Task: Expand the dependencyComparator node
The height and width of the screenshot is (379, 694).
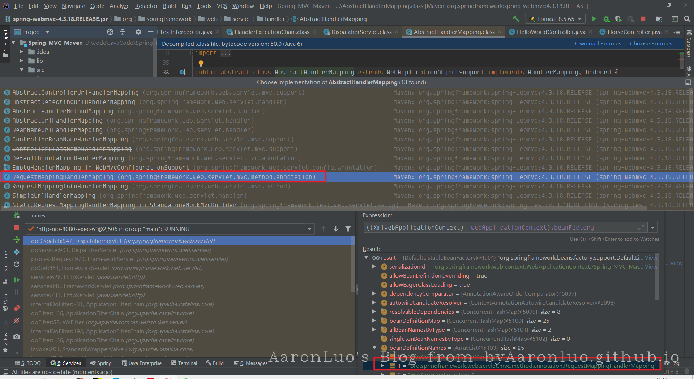Action: pos(374,293)
